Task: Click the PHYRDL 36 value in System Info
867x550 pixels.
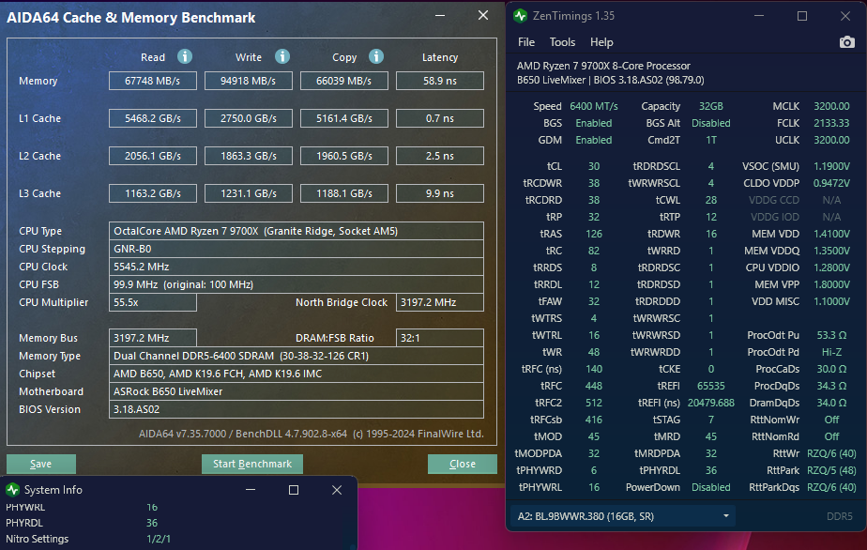Action: pyautogui.click(x=152, y=523)
